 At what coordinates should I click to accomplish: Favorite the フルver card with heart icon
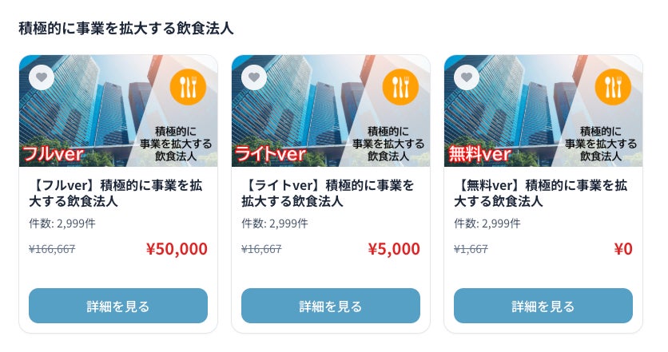(x=42, y=77)
